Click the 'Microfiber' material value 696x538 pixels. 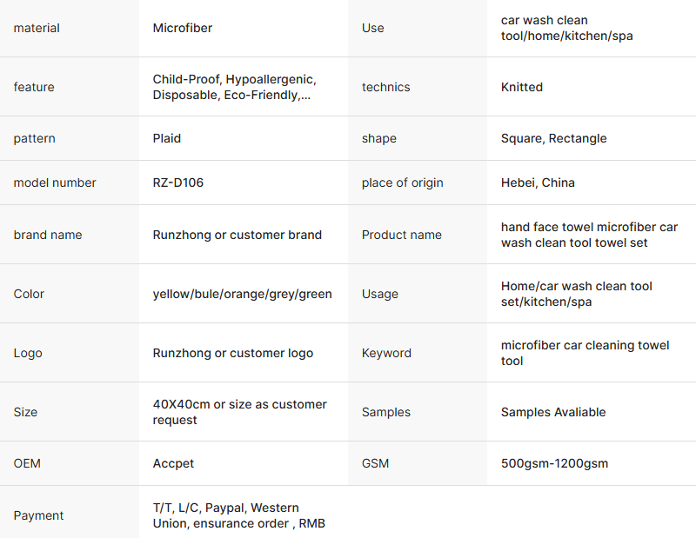point(183,28)
